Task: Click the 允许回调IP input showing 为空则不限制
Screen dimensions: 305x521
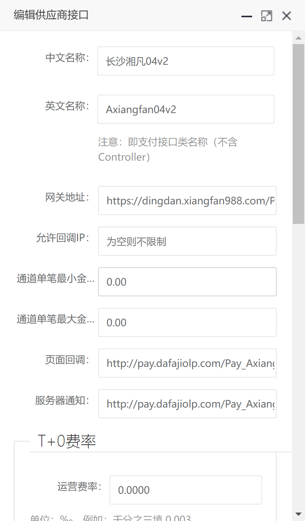Action: pyautogui.click(x=187, y=241)
